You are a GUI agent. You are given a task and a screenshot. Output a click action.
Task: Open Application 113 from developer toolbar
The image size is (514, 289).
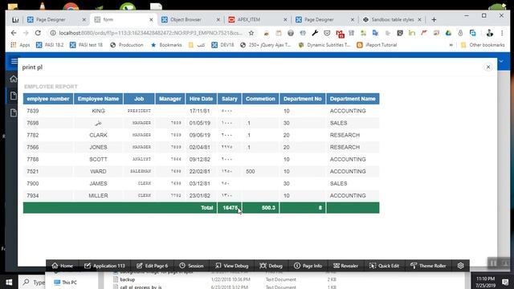point(104,266)
